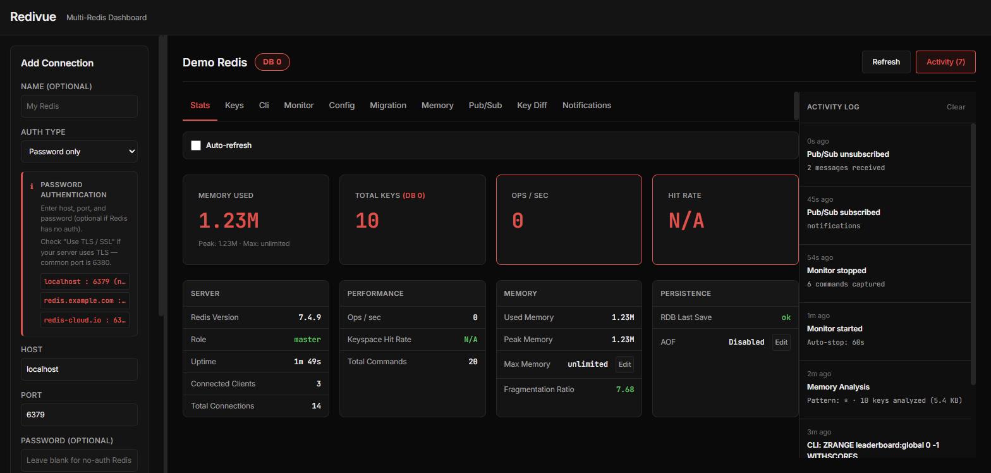Clear the activity log
The width and height of the screenshot is (991, 473).
pyautogui.click(x=956, y=107)
